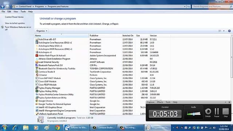Stop the Camtasia recording
The image size is (233, 131).
(x=226, y=113)
